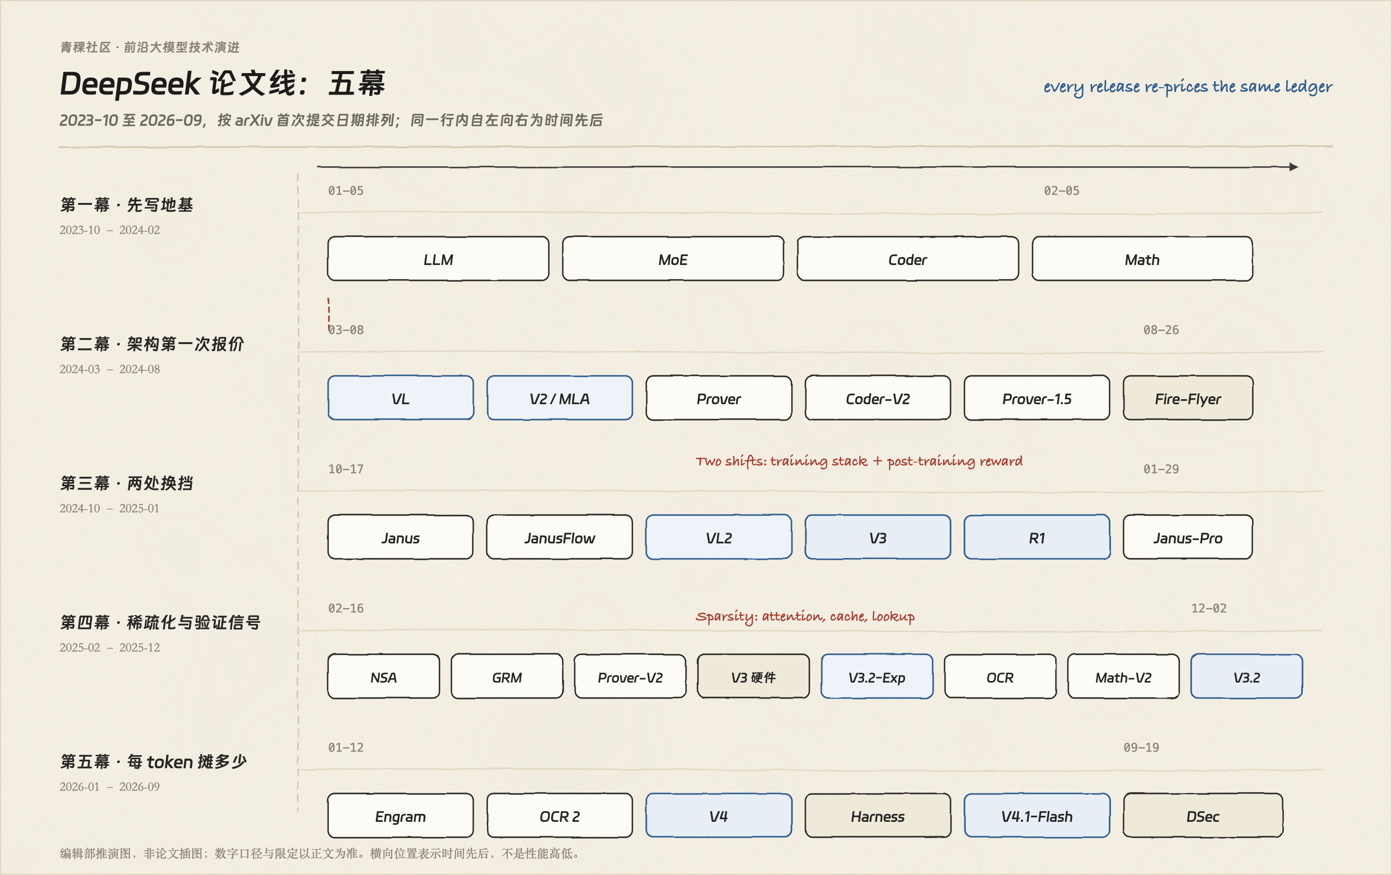This screenshot has height=875, width=1392.
Task: Select the blue VL box
Action: point(401,398)
